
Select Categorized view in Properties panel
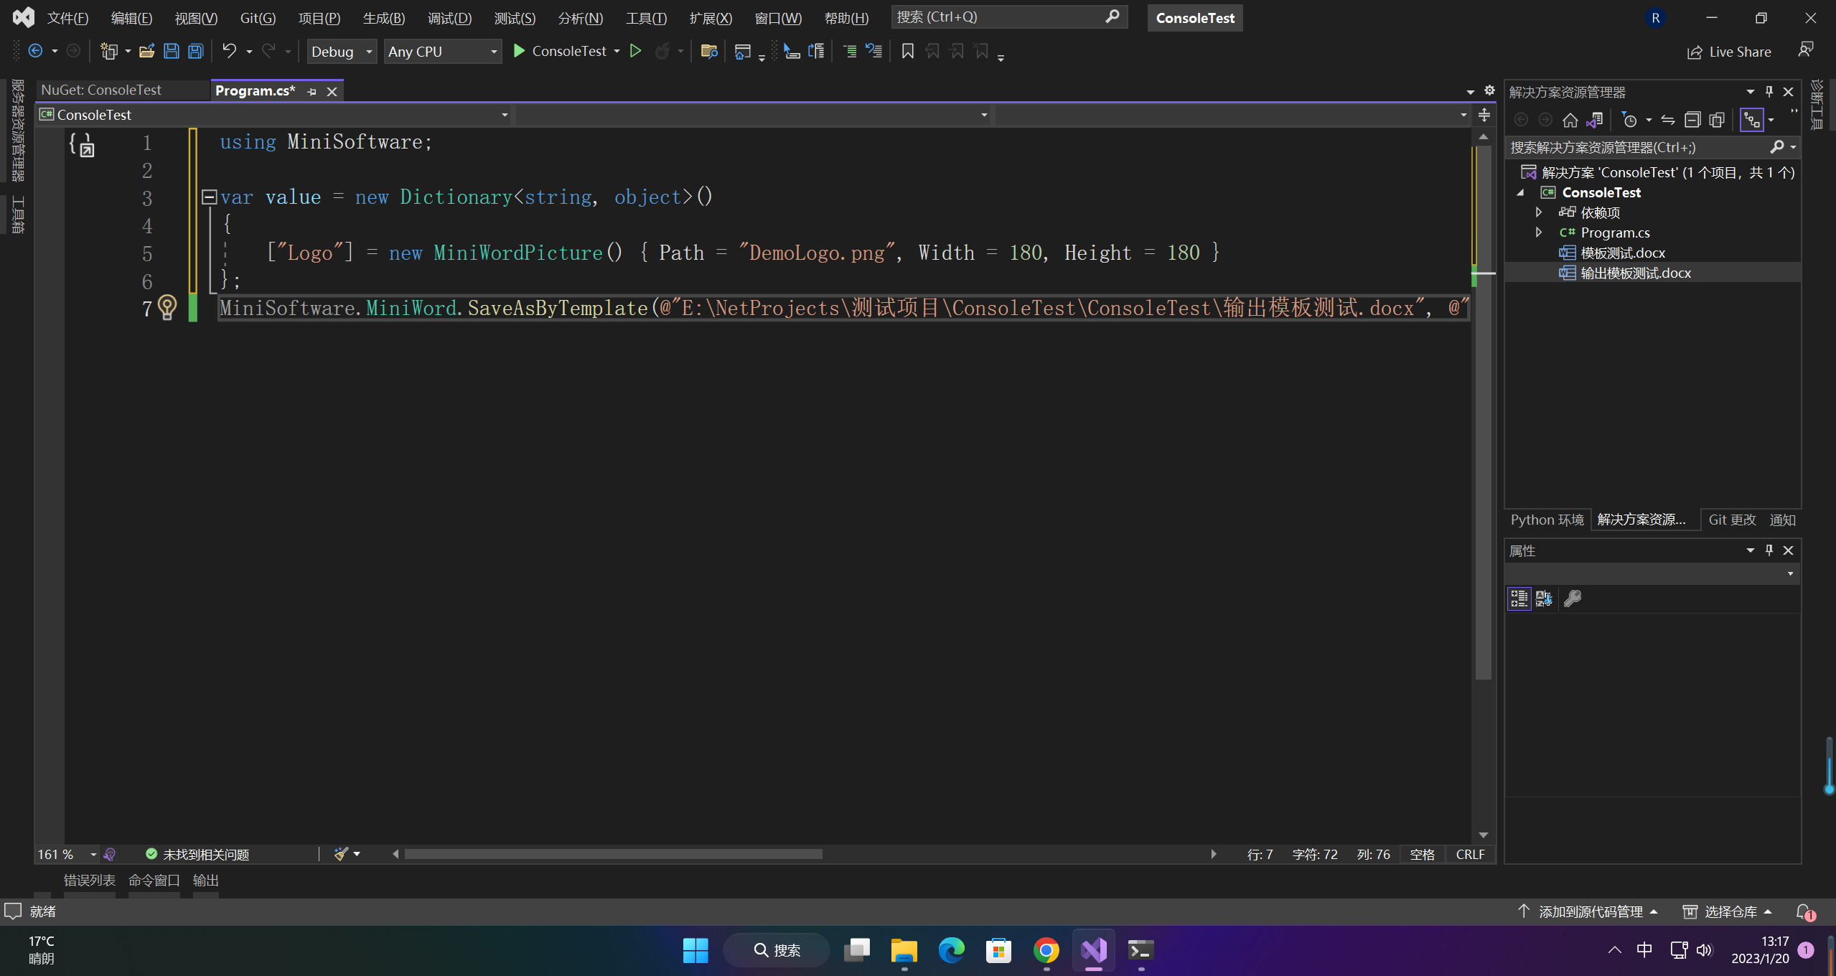pos(1519,599)
